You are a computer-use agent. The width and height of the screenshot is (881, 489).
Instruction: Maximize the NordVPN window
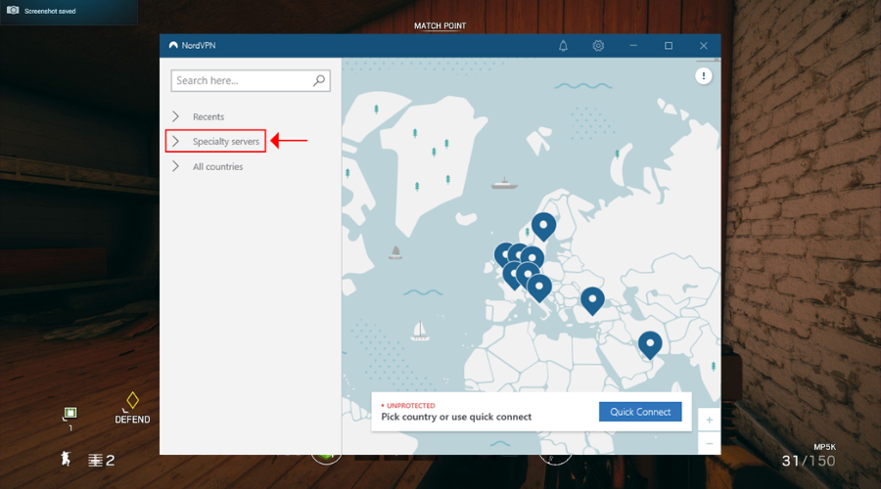tap(669, 46)
